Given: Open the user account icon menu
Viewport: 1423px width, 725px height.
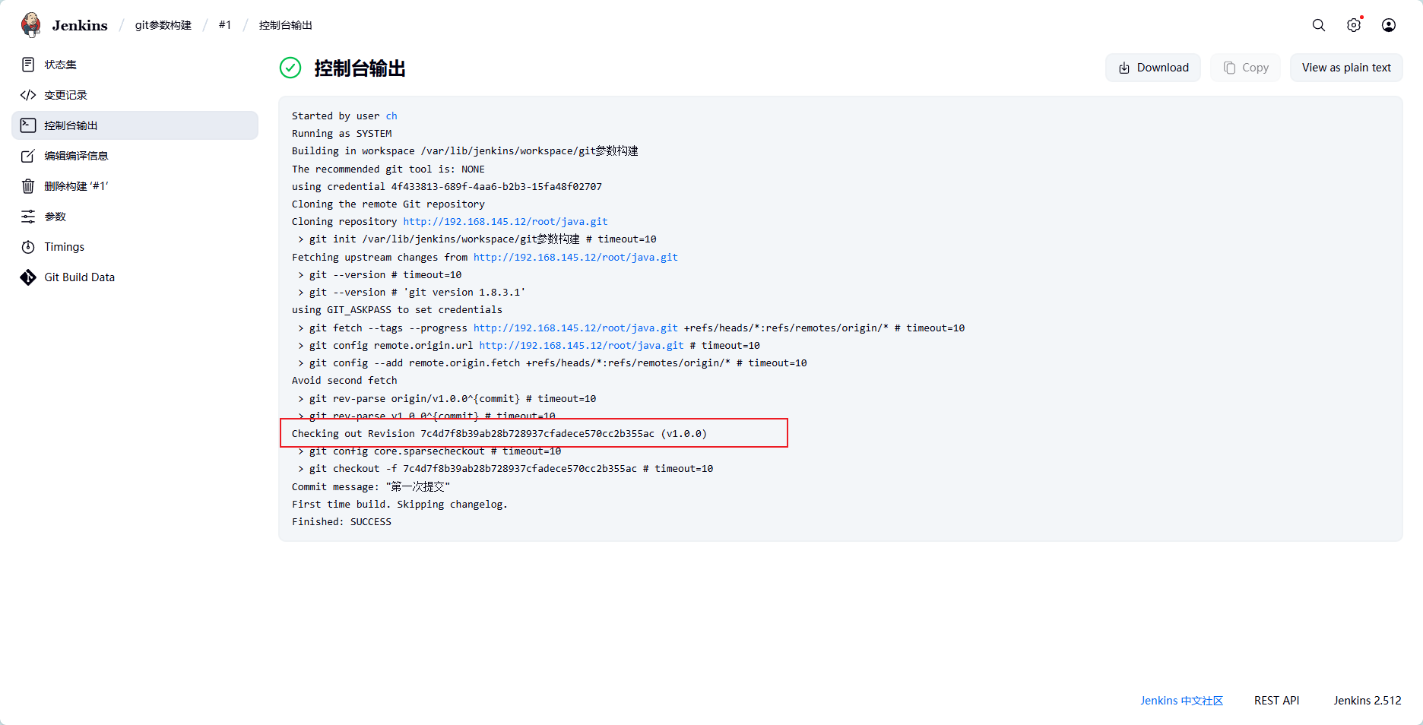Looking at the screenshot, I should point(1389,25).
